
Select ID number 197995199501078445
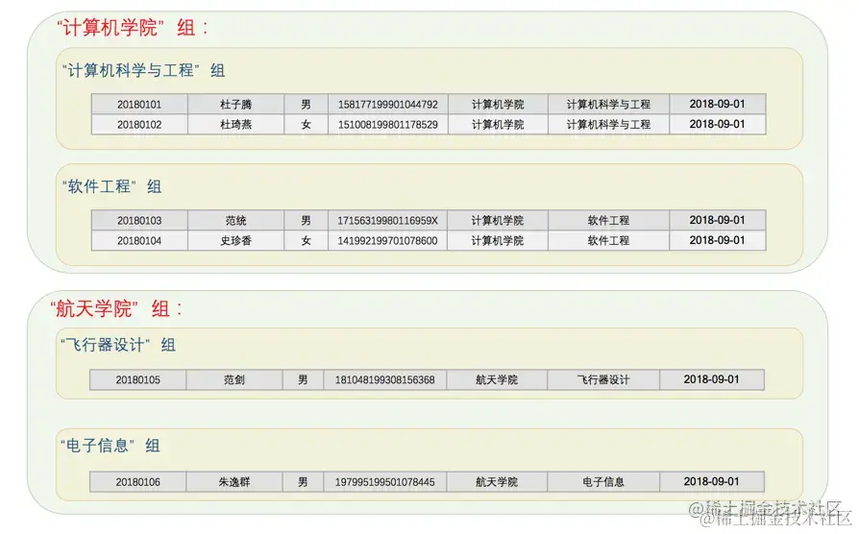point(385,482)
